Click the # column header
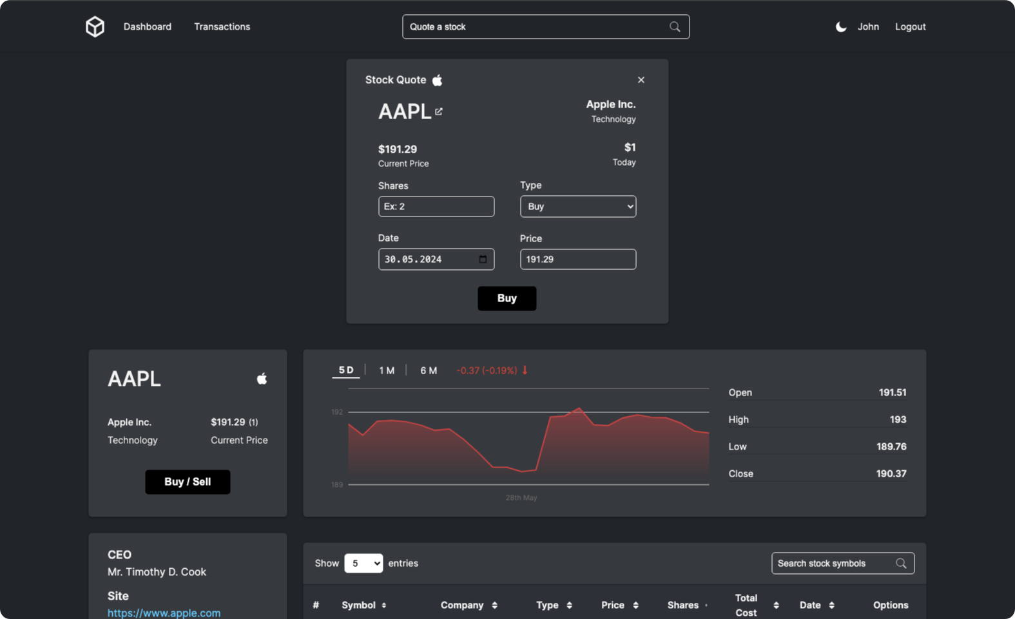The height and width of the screenshot is (619, 1015). [316, 605]
